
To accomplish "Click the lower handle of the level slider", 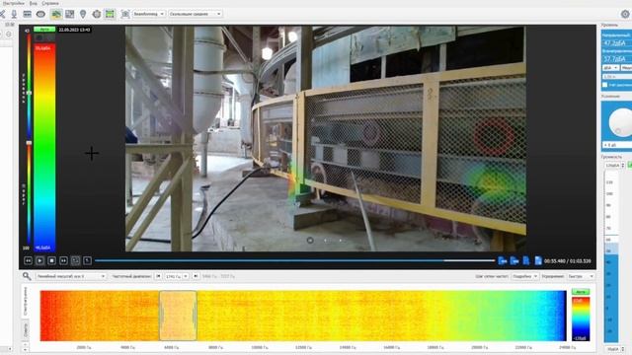I will (x=29, y=143).
